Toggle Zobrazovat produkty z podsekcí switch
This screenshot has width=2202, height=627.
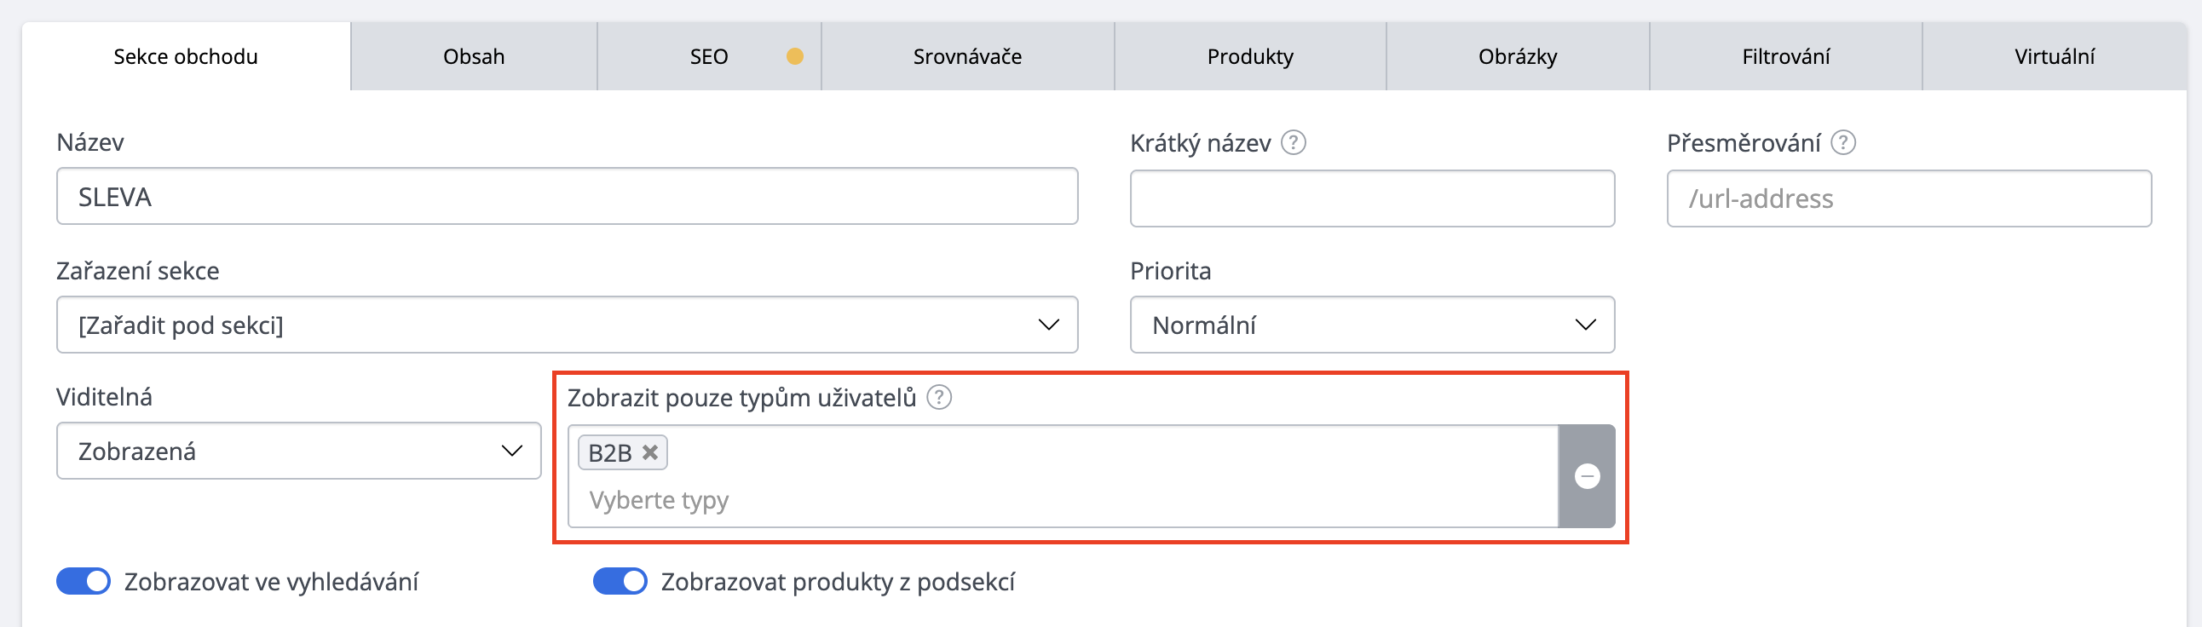(620, 581)
